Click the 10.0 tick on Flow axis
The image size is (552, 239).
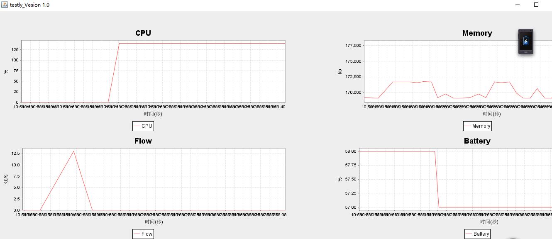point(15,165)
